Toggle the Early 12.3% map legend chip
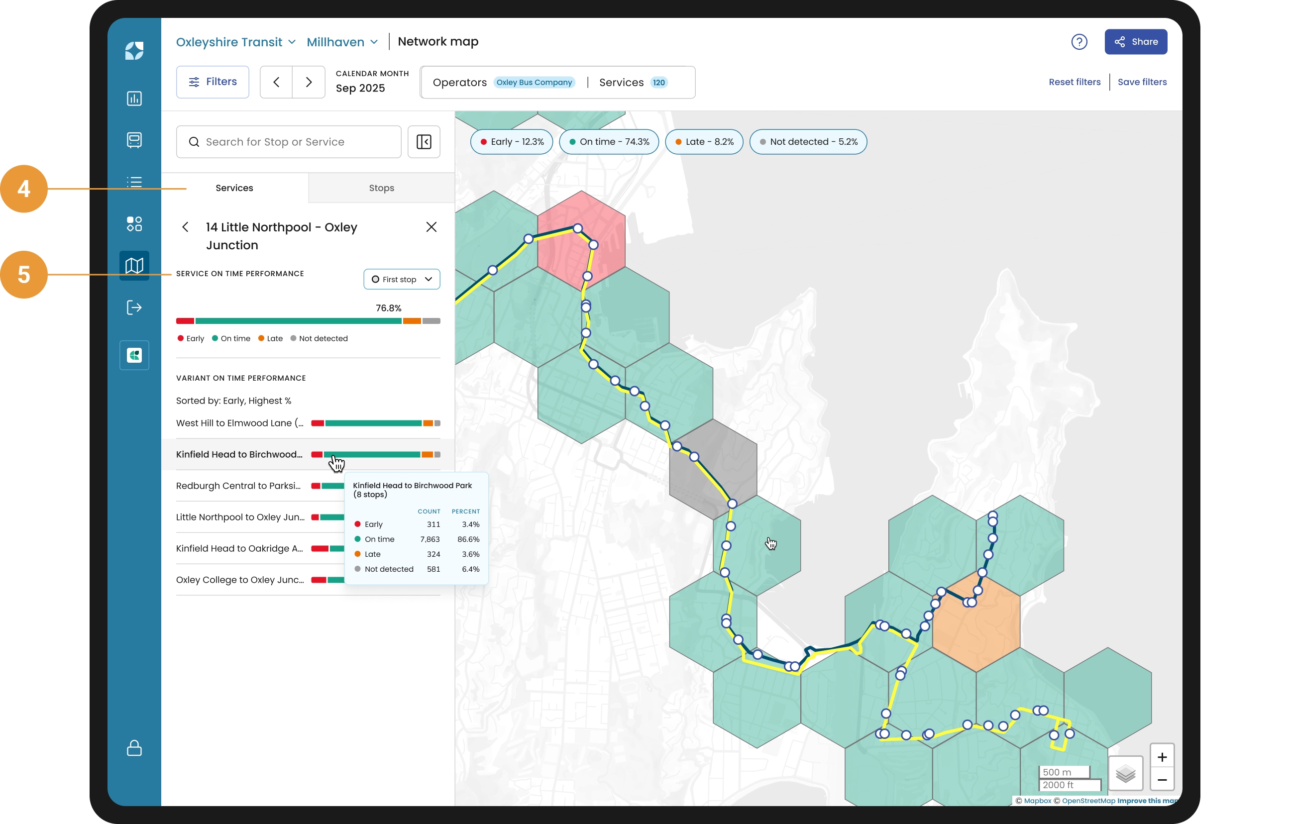 click(512, 142)
